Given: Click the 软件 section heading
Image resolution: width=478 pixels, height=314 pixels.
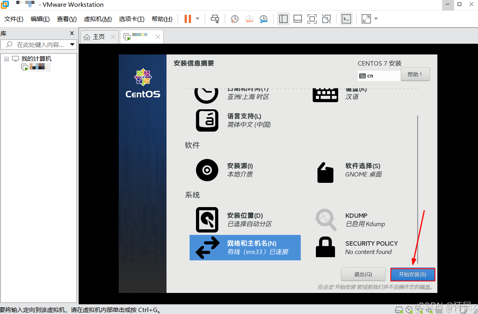Looking at the screenshot, I should click(192, 145).
